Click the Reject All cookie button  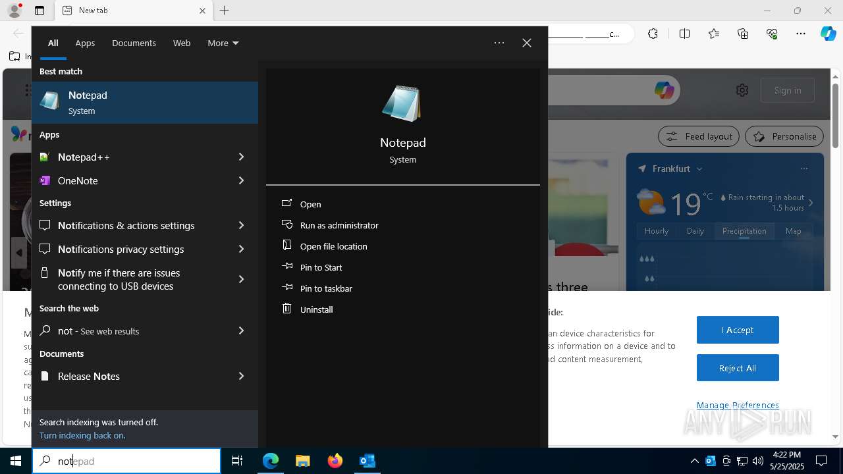[x=738, y=368]
